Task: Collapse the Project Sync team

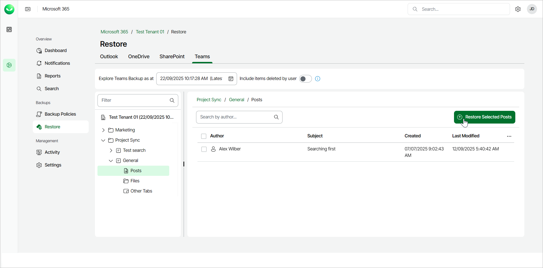Action: 103,140
